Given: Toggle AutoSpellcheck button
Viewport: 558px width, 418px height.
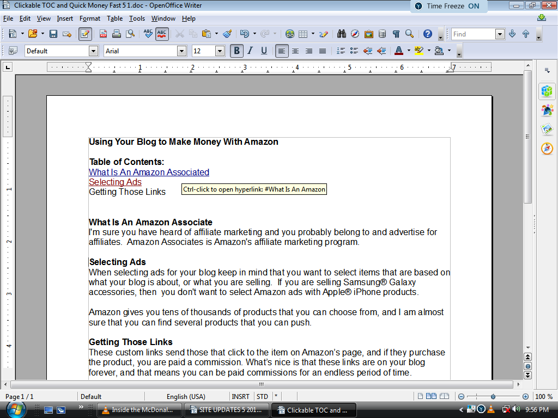Looking at the screenshot, I should click(162, 34).
